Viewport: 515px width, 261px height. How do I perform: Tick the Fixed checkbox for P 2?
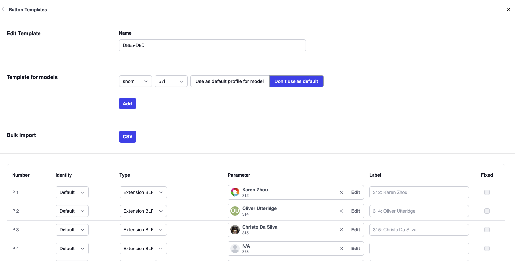[x=487, y=211]
